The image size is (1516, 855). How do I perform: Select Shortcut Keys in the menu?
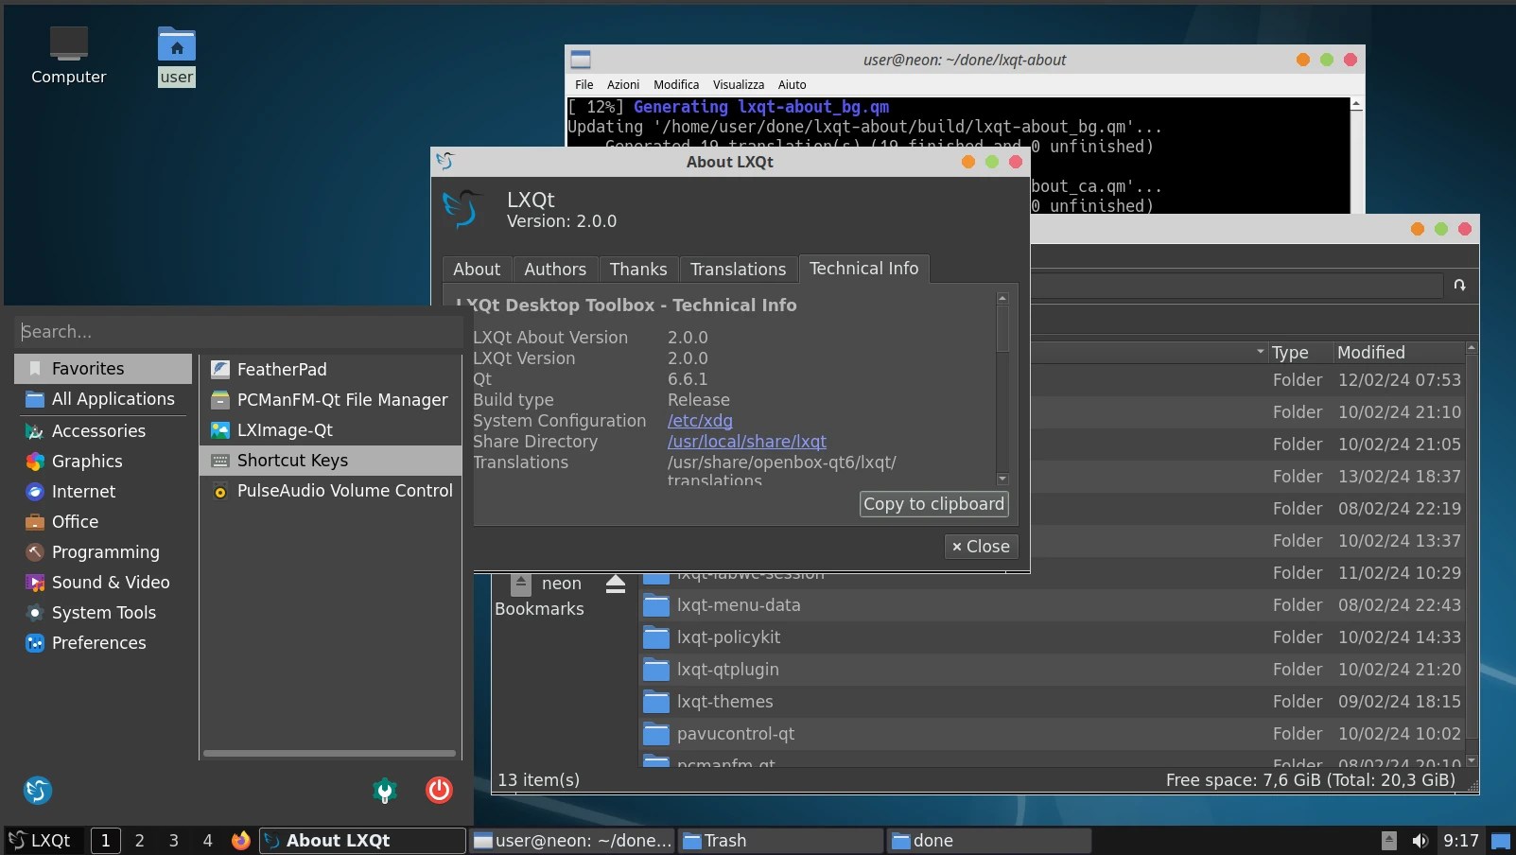click(x=290, y=461)
